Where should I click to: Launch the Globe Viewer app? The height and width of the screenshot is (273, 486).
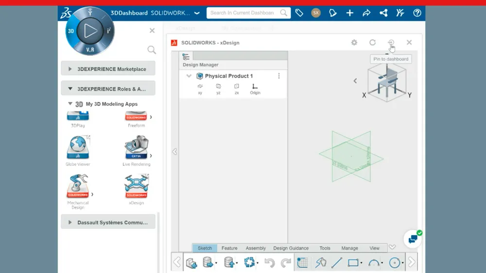(x=78, y=147)
